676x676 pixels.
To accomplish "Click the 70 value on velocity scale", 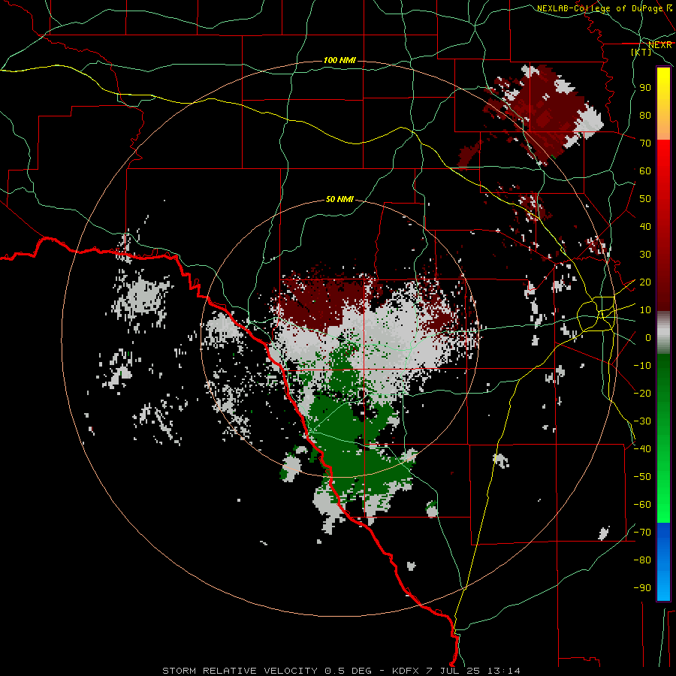I will point(645,143).
